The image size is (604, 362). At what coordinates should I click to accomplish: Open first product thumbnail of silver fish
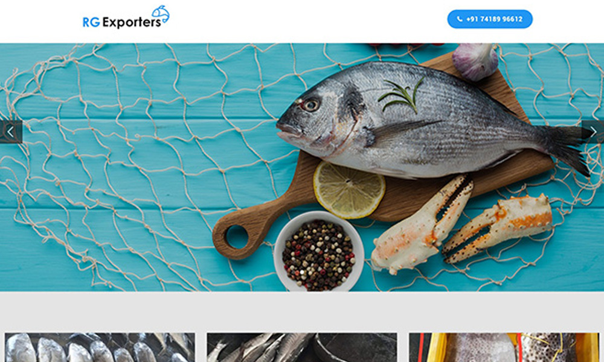(x=100, y=348)
